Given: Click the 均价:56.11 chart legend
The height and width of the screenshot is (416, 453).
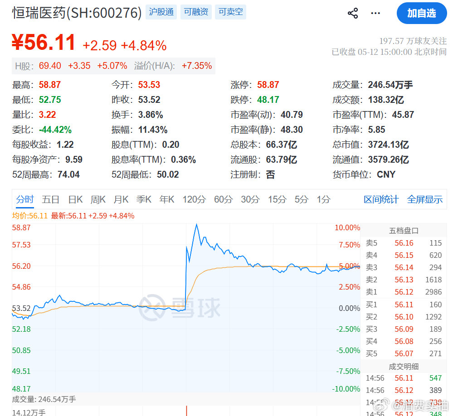Looking at the screenshot, I should tap(29, 216).
